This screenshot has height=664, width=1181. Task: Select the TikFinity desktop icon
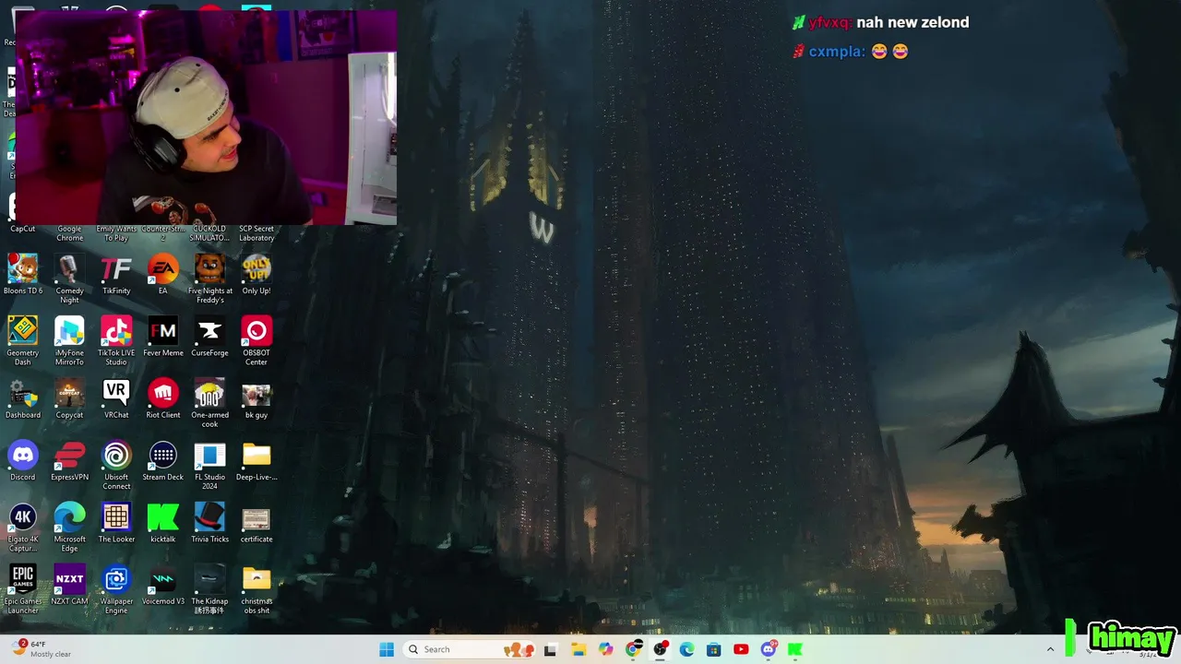coord(116,275)
